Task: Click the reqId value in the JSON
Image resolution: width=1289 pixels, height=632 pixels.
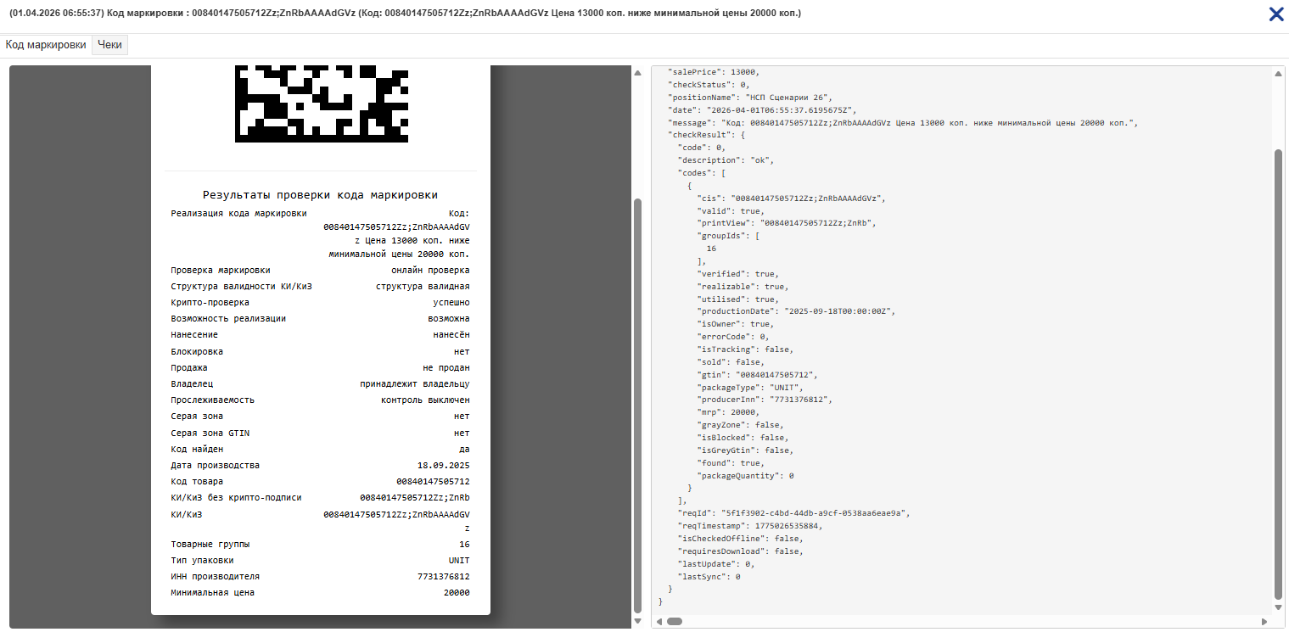Action: tap(815, 513)
